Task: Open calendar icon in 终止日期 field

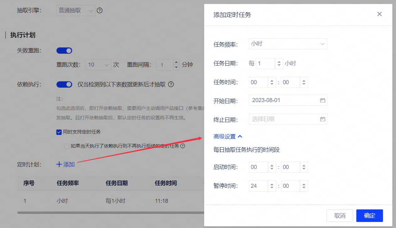Action: 322,119
